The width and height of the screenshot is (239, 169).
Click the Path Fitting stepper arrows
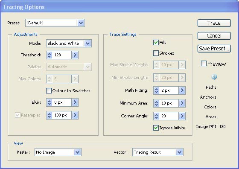[x=156, y=90]
